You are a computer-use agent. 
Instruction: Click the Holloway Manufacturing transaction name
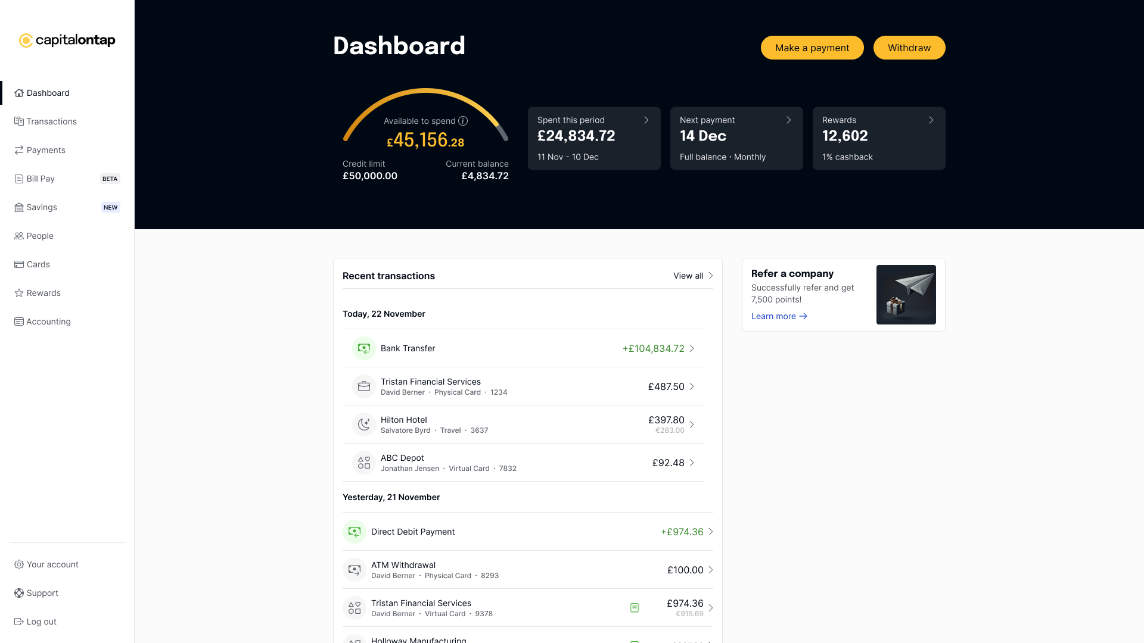click(419, 639)
